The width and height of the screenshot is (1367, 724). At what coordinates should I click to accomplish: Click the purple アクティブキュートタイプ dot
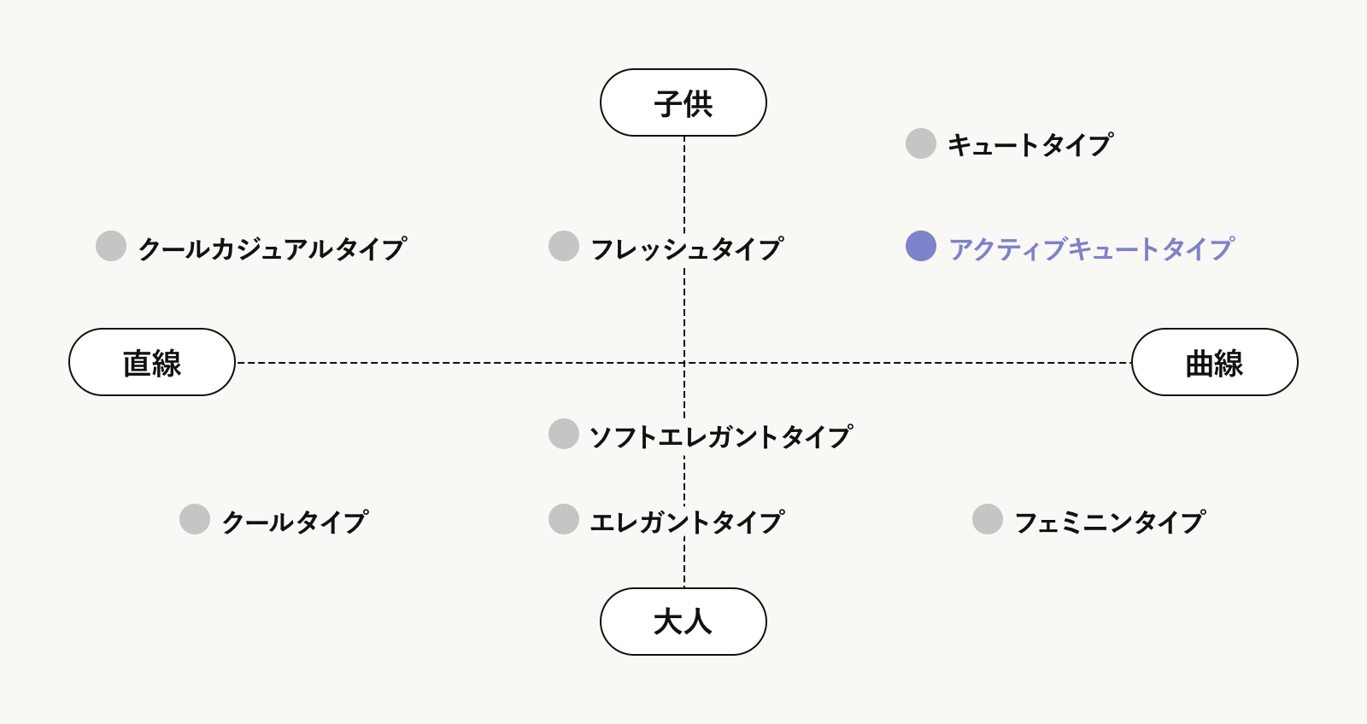[x=921, y=246]
